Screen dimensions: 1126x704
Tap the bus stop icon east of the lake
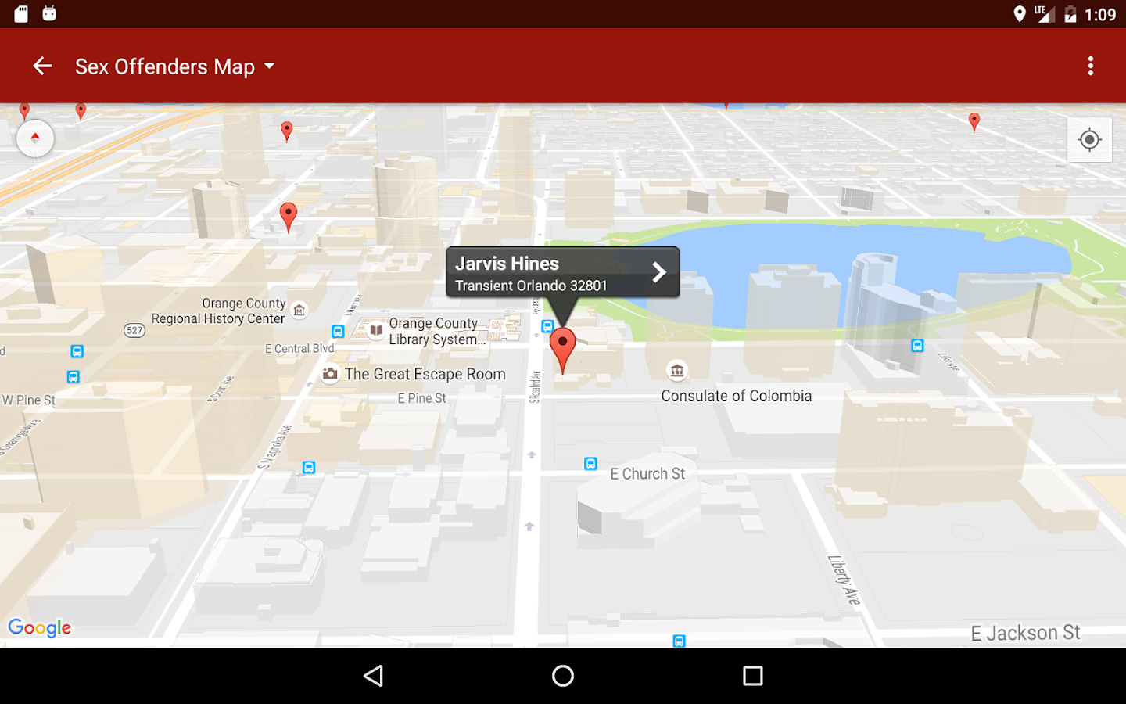coord(918,346)
